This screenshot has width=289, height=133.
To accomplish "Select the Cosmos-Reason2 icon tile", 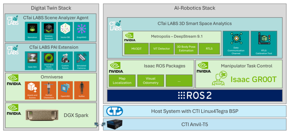I will tap(49, 31).
